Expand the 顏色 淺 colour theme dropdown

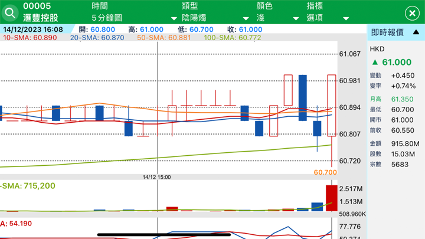[277, 12]
